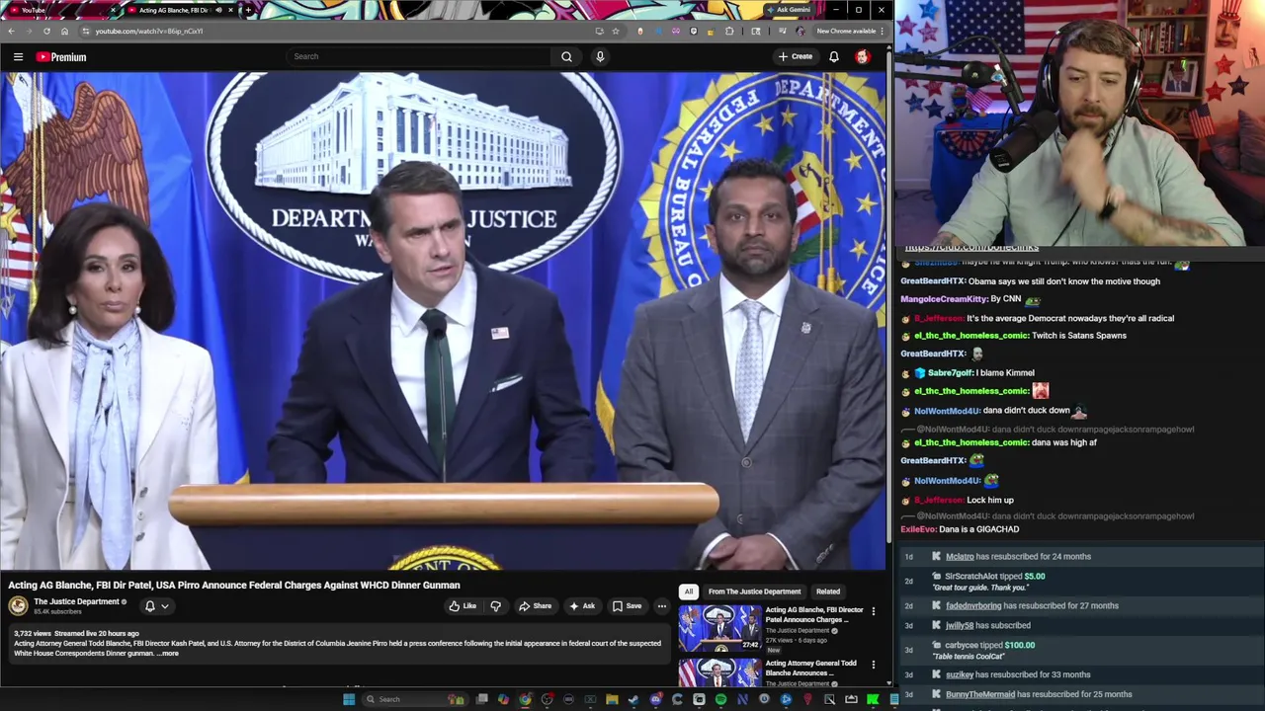Open more actions ellipsis under video
The image size is (1265, 711).
(x=661, y=606)
